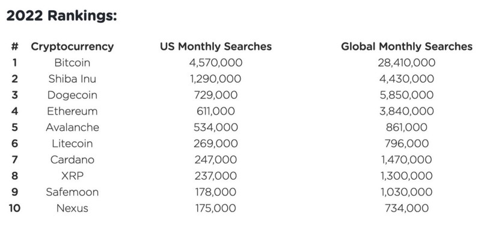Click the Nexus cryptocurrency cell
This screenshot has width=481, height=230.
coord(72,208)
